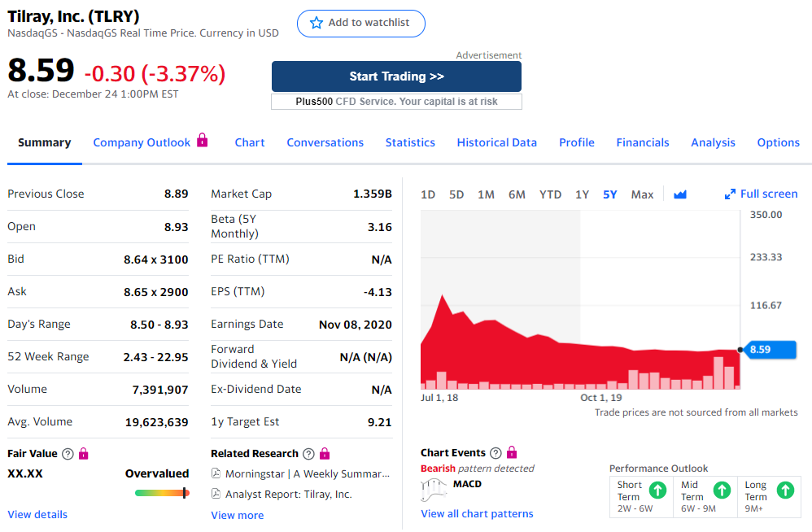Open the Financials tab
This screenshot has height=532, width=812.
click(643, 142)
